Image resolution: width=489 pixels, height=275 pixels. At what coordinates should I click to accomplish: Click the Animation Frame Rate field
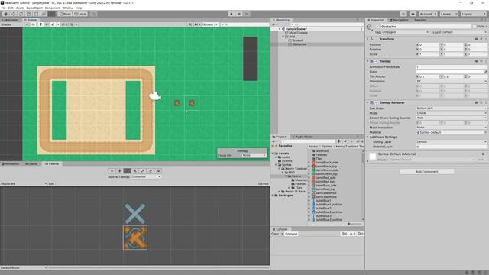tap(452, 67)
